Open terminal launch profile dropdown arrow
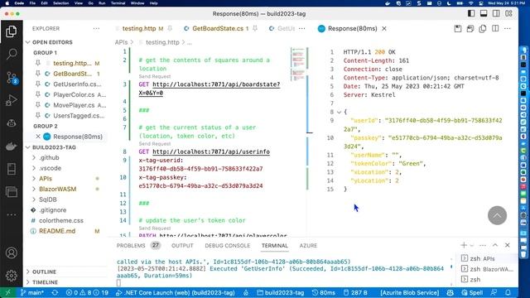This screenshot has height=298, width=530. [x=472, y=245]
